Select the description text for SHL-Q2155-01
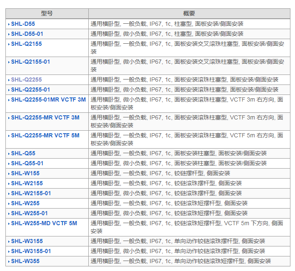The image size is (295, 271). click(187, 66)
